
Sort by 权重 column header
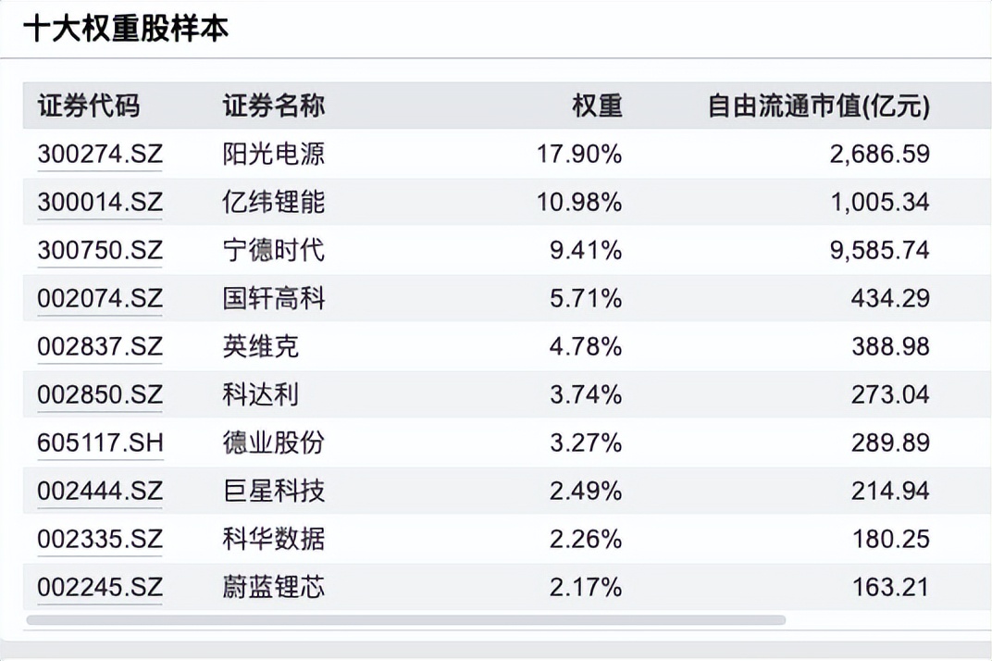tap(597, 106)
